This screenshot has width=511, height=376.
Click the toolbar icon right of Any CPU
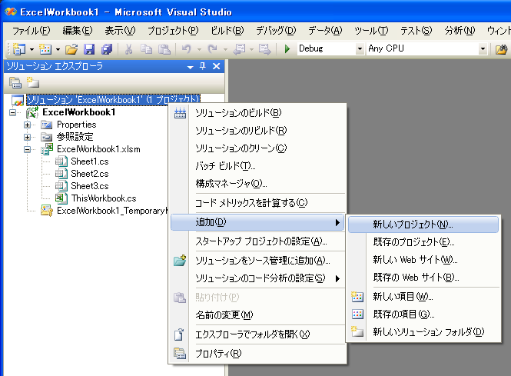[501, 49]
